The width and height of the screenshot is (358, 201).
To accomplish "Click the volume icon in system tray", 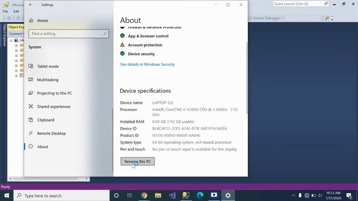I will [x=320, y=195].
